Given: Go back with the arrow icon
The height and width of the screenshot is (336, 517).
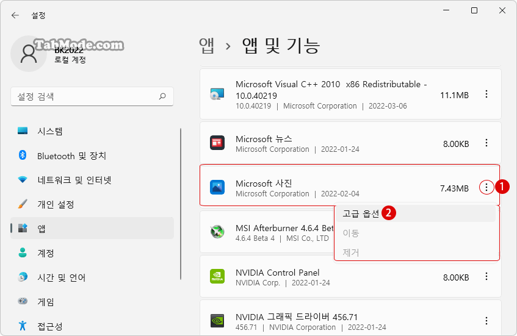Looking at the screenshot, I should (15, 15).
